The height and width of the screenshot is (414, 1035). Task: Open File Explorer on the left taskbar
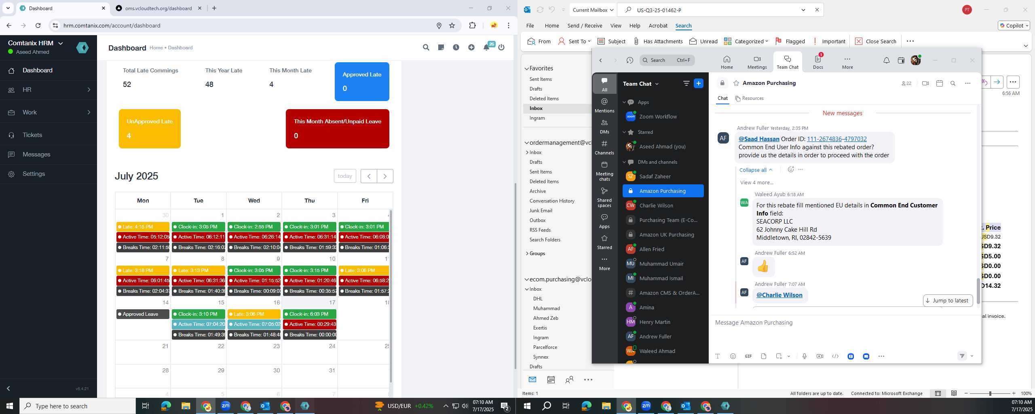(186, 406)
